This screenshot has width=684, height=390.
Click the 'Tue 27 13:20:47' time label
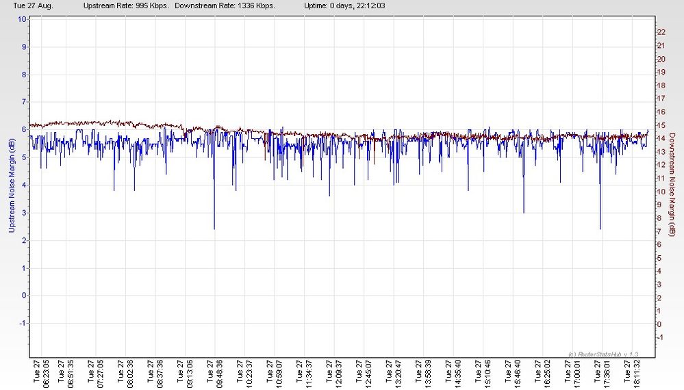394,374
